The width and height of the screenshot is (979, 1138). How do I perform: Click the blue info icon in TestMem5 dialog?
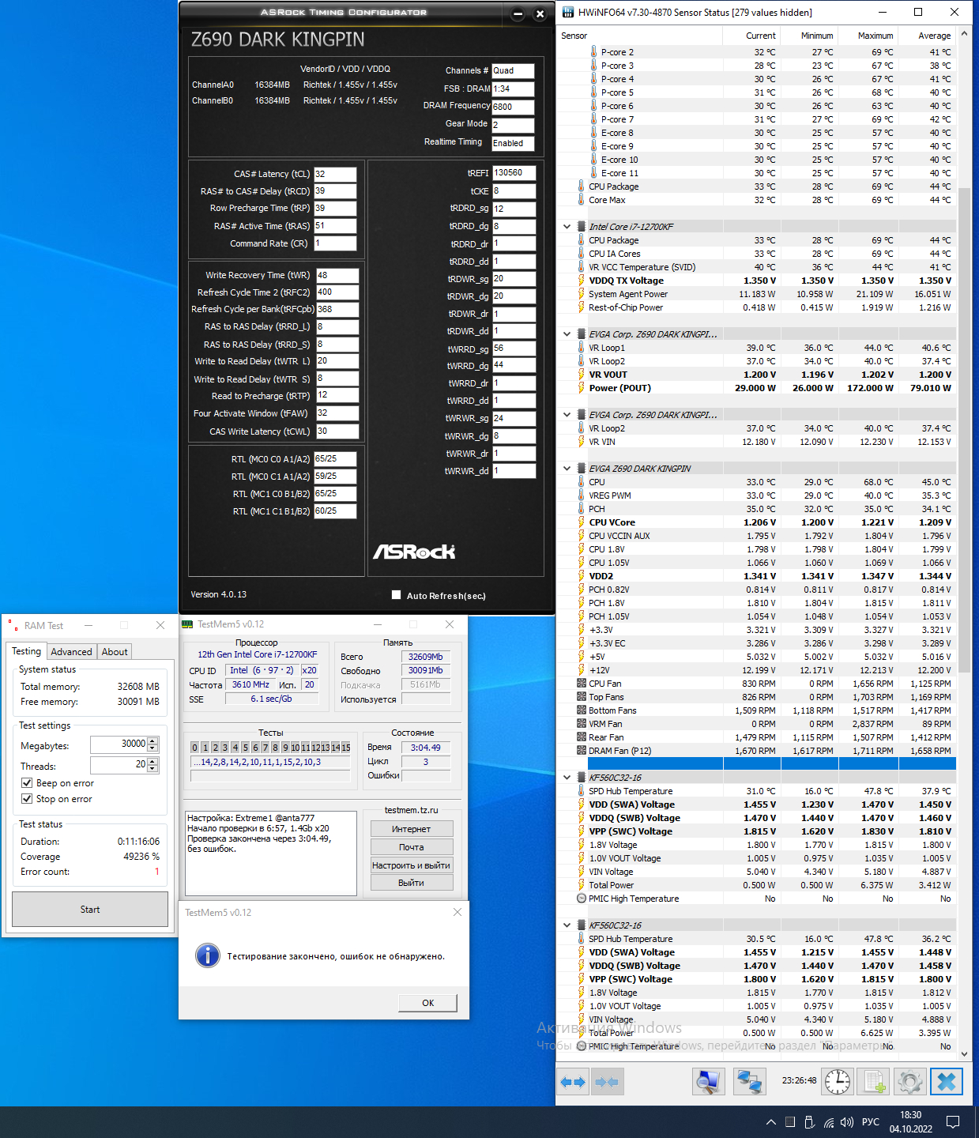[x=207, y=955]
